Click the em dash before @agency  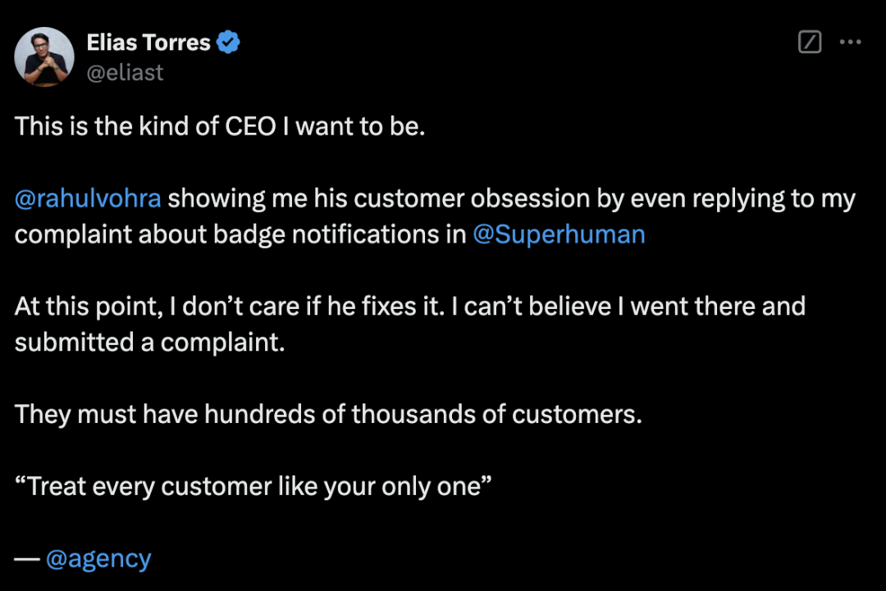(26, 559)
